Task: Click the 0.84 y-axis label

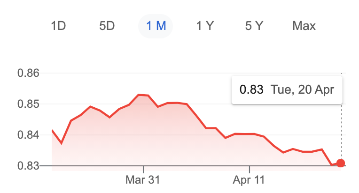Action: click(x=28, y=135)
